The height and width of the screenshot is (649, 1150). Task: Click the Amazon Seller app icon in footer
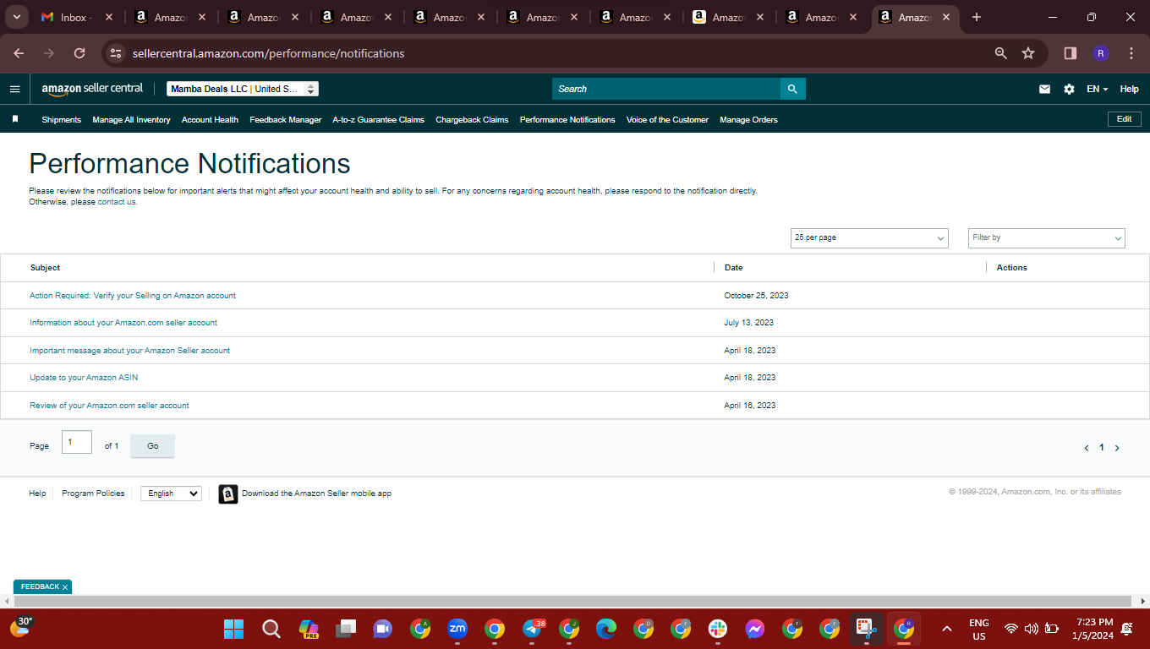(228, 494)
